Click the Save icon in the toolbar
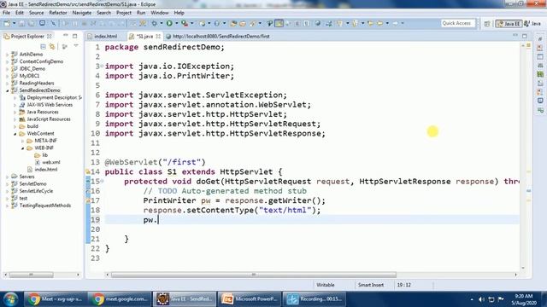Screen dimensions: 547x307 click(x=21, y=23)
